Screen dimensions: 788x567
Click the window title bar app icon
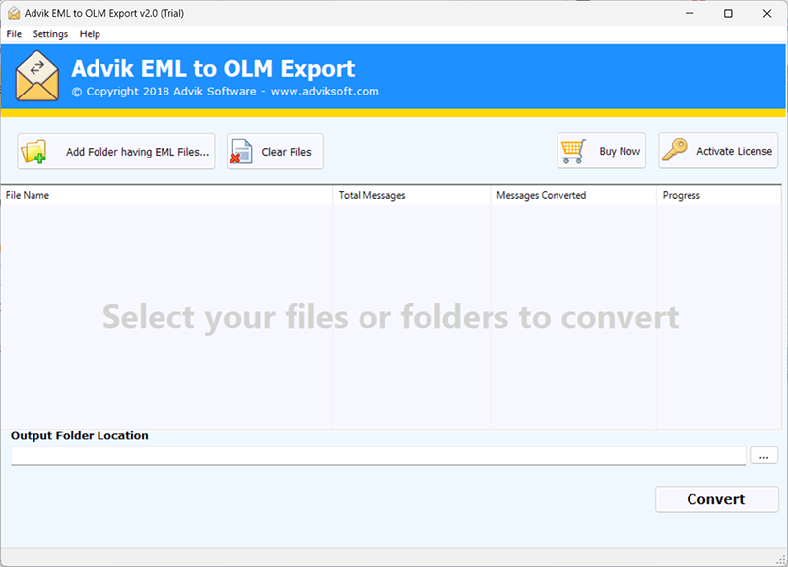tap(14, 13)
